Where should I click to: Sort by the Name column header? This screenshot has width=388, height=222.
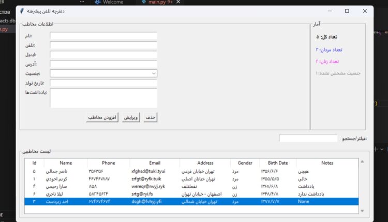coord(66,163)
